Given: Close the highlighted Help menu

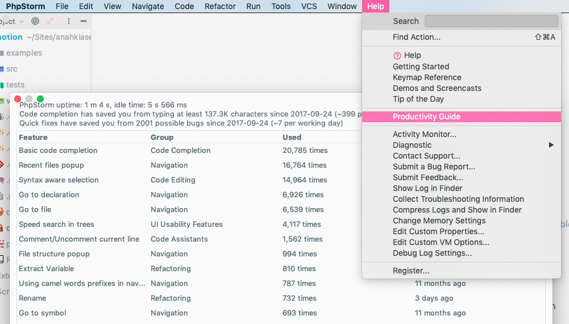Looking at the screenshot, I should point(376,6).
